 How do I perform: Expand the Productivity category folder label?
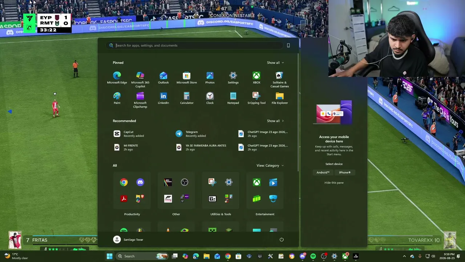pos(132,214)
